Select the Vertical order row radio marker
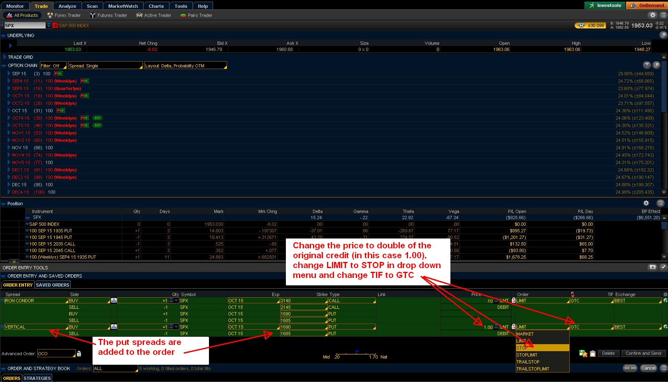 [x=2, y=327]
